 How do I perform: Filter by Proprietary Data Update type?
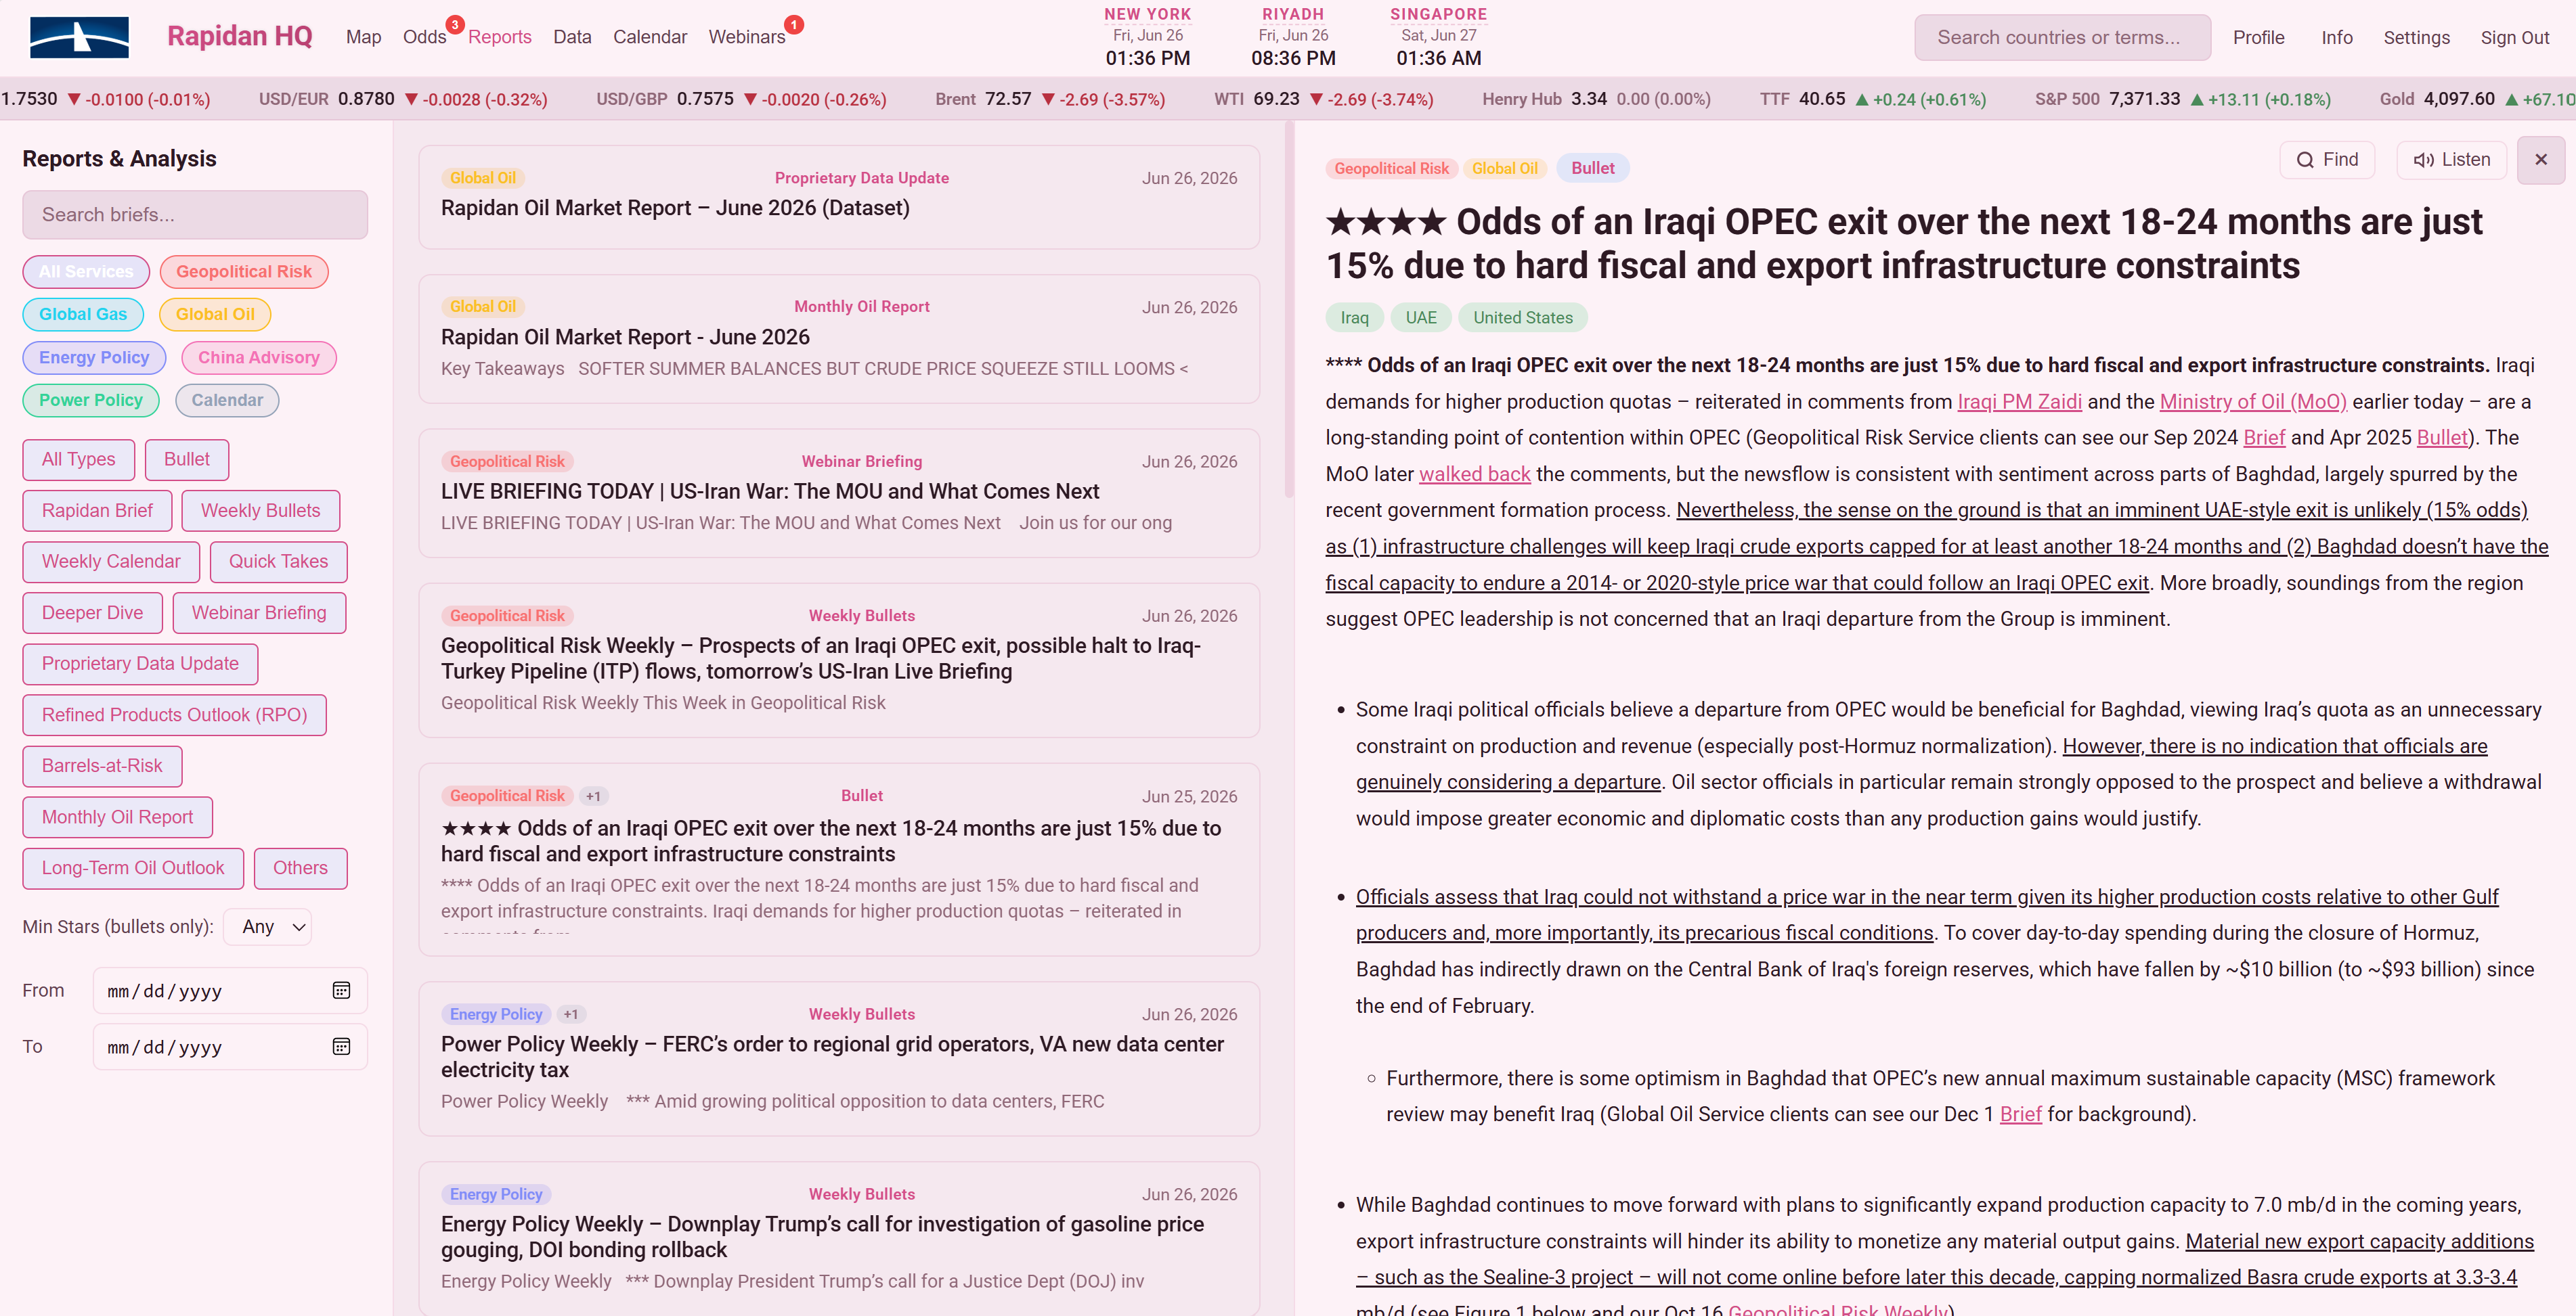[x=140, y=664]
